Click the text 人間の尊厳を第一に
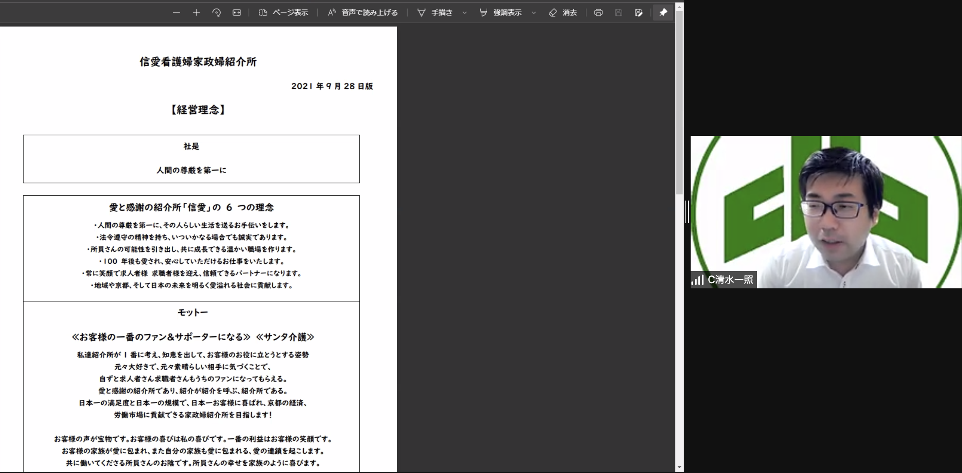This screenshot has height=473, width=962. [191, 170]
